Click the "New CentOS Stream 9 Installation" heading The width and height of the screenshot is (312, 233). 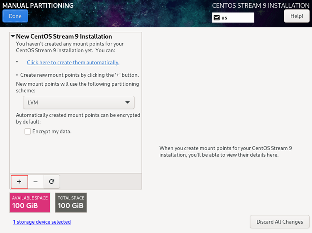point(64,36)
